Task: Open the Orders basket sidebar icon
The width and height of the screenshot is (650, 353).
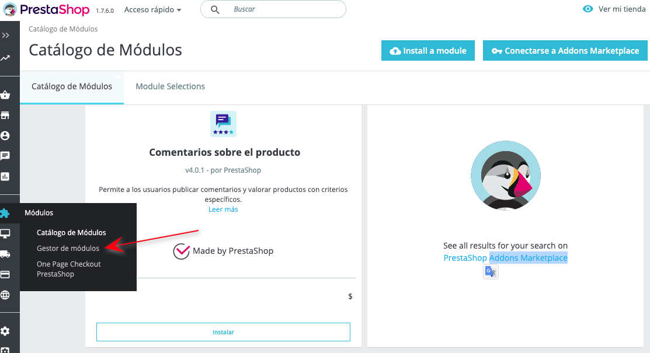Action: tap(5, 95)
